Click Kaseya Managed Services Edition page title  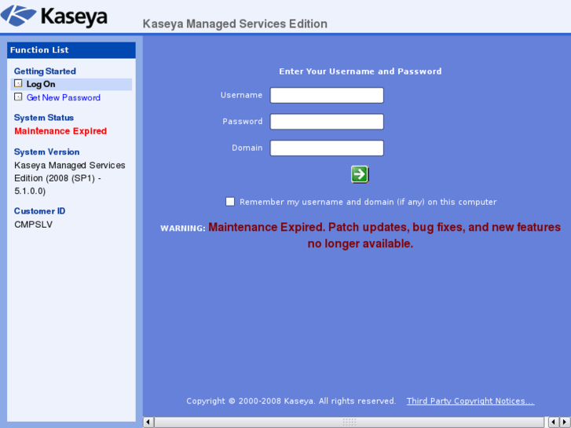click(x=235, y=24)
